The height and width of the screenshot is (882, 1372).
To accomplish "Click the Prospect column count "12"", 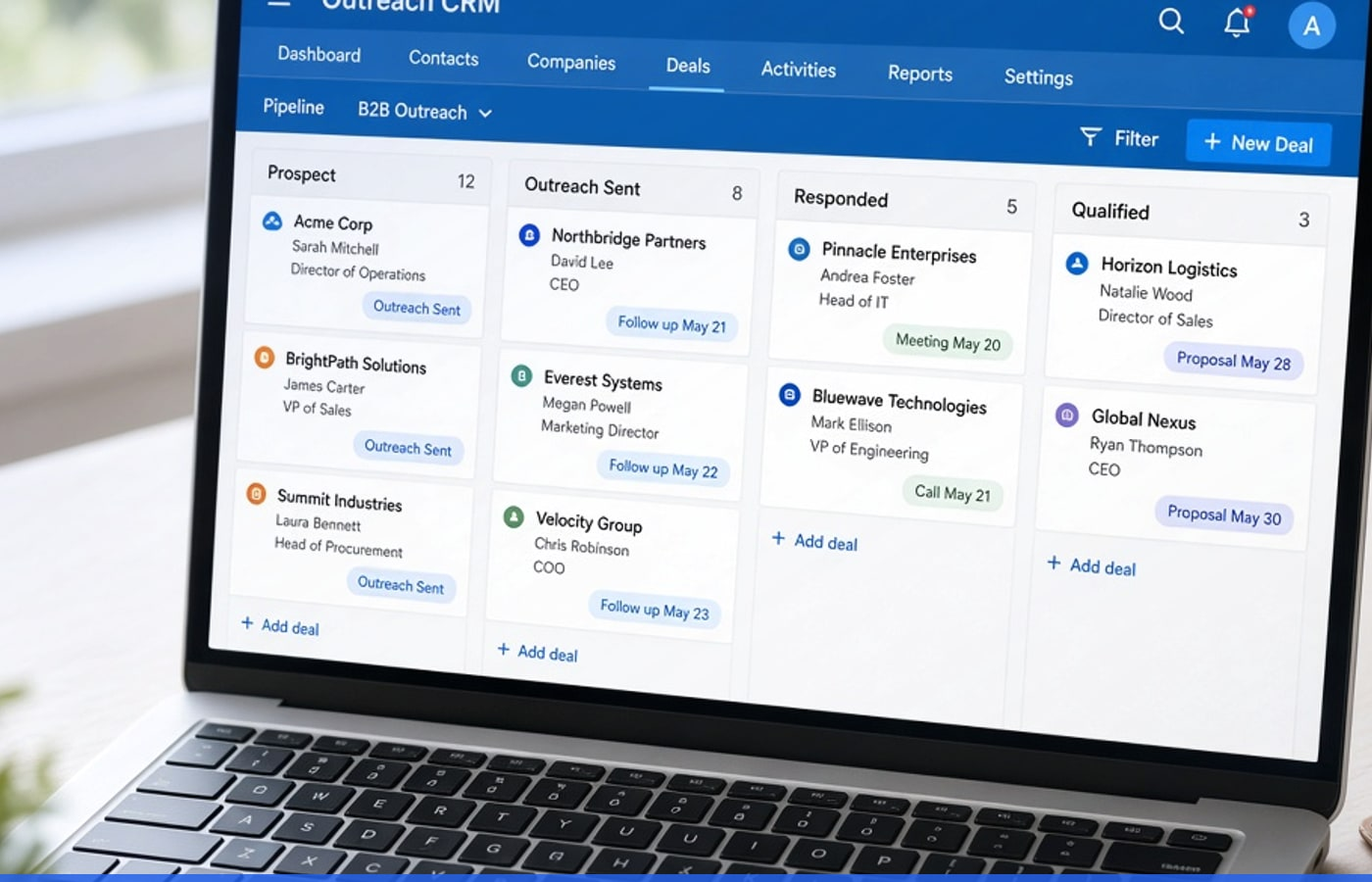I will 465,181.
